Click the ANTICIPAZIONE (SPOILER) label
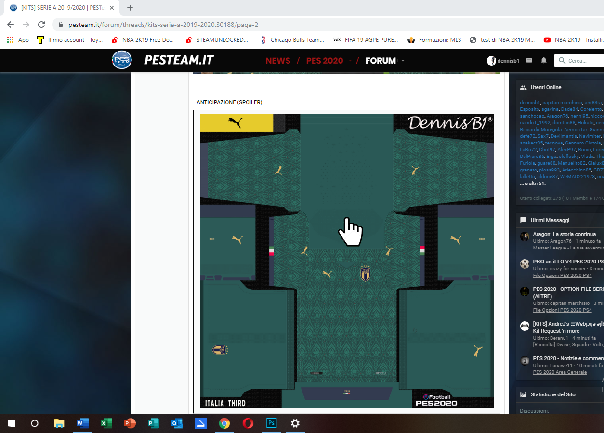This screenshot has width=604, height=433. tap(229, 102)
